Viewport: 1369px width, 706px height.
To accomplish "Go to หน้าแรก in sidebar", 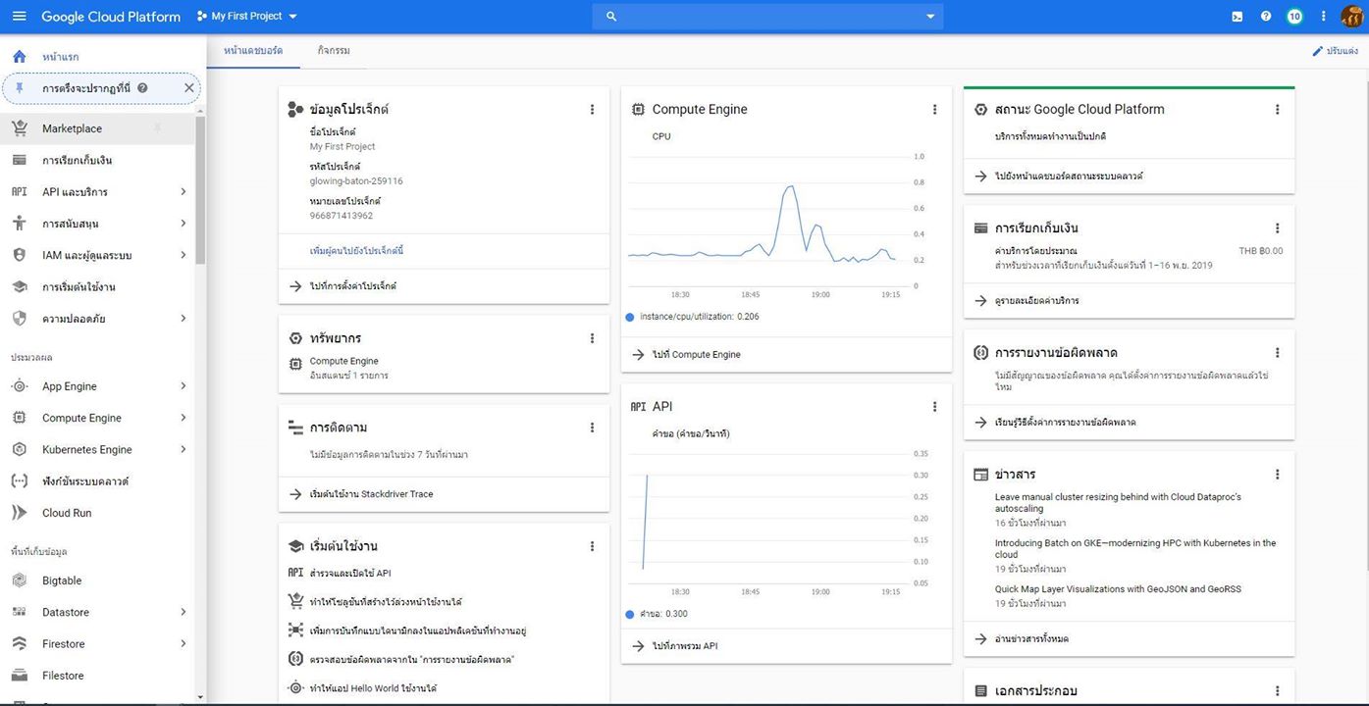I will point(60,58).
